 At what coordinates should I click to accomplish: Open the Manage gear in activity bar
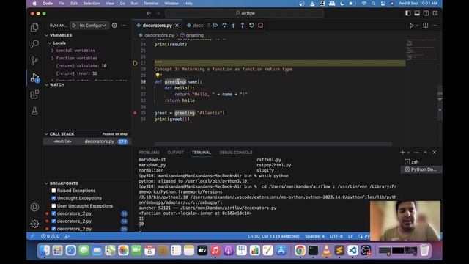34,224
